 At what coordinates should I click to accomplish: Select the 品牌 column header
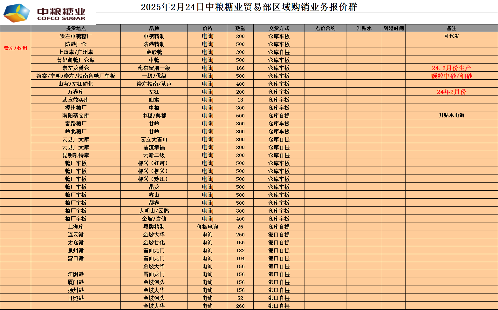pyautogui.click(x=154, y=28)
